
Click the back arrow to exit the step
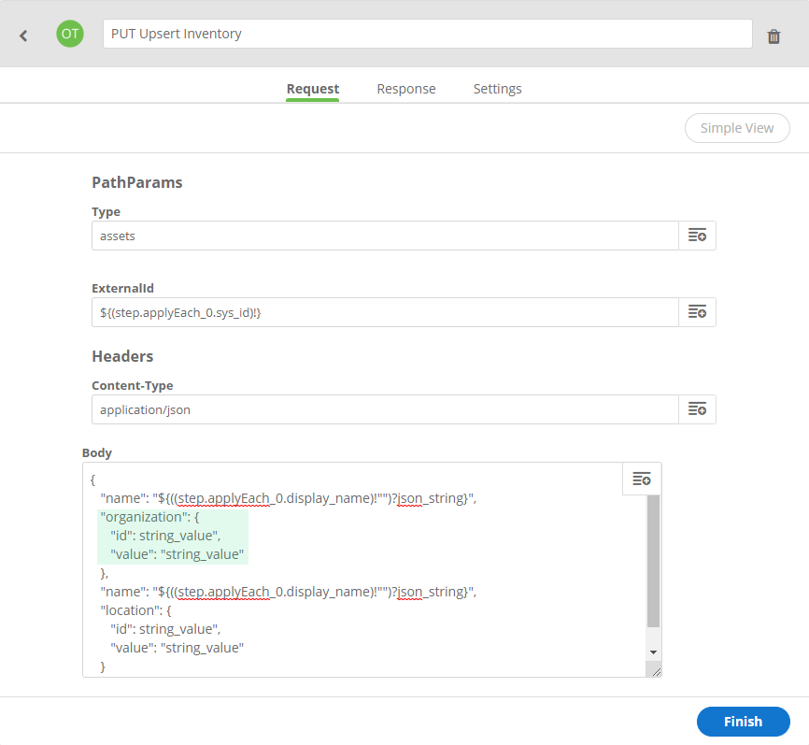[21, 34]
